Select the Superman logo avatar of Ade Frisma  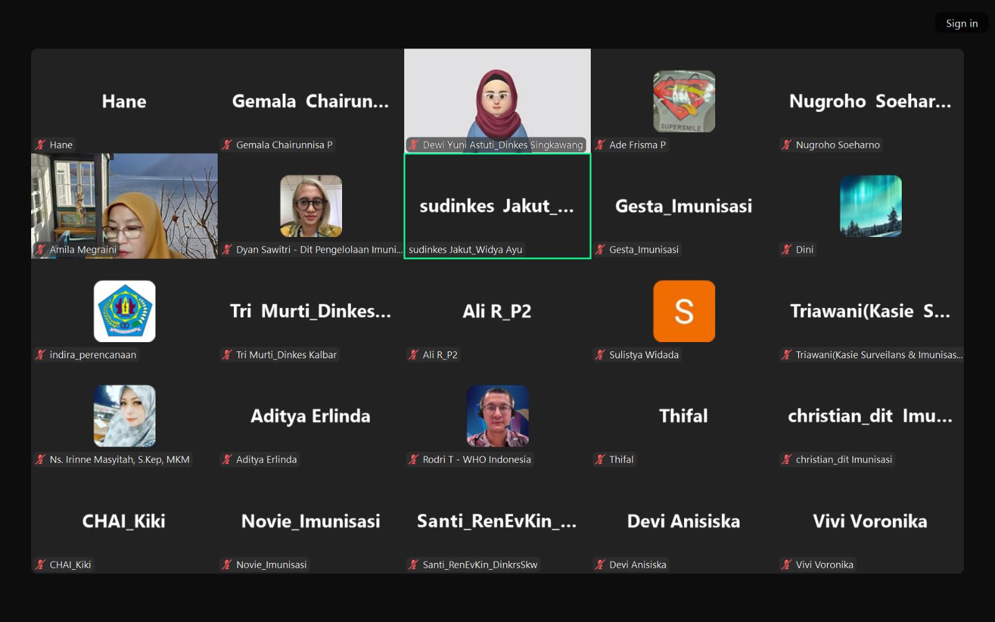click(x=683, y=101)
